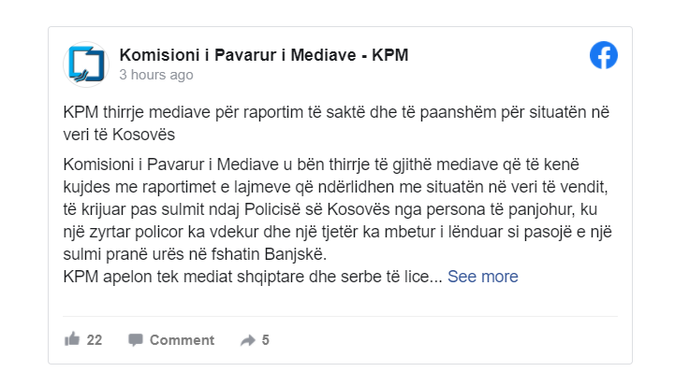This screenshot has height=386, width=689.
Task: Click the Share arrow icon
Action: coord(248,340)
